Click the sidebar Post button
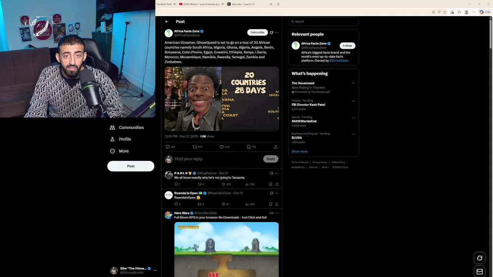The image size is (493, 277). click(131, 166)
